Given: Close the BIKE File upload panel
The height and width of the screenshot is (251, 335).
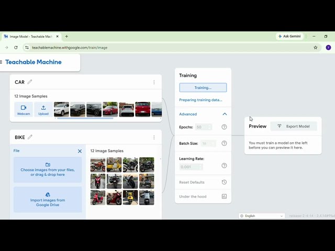Looking at the screenshot, I should point(80,151).
